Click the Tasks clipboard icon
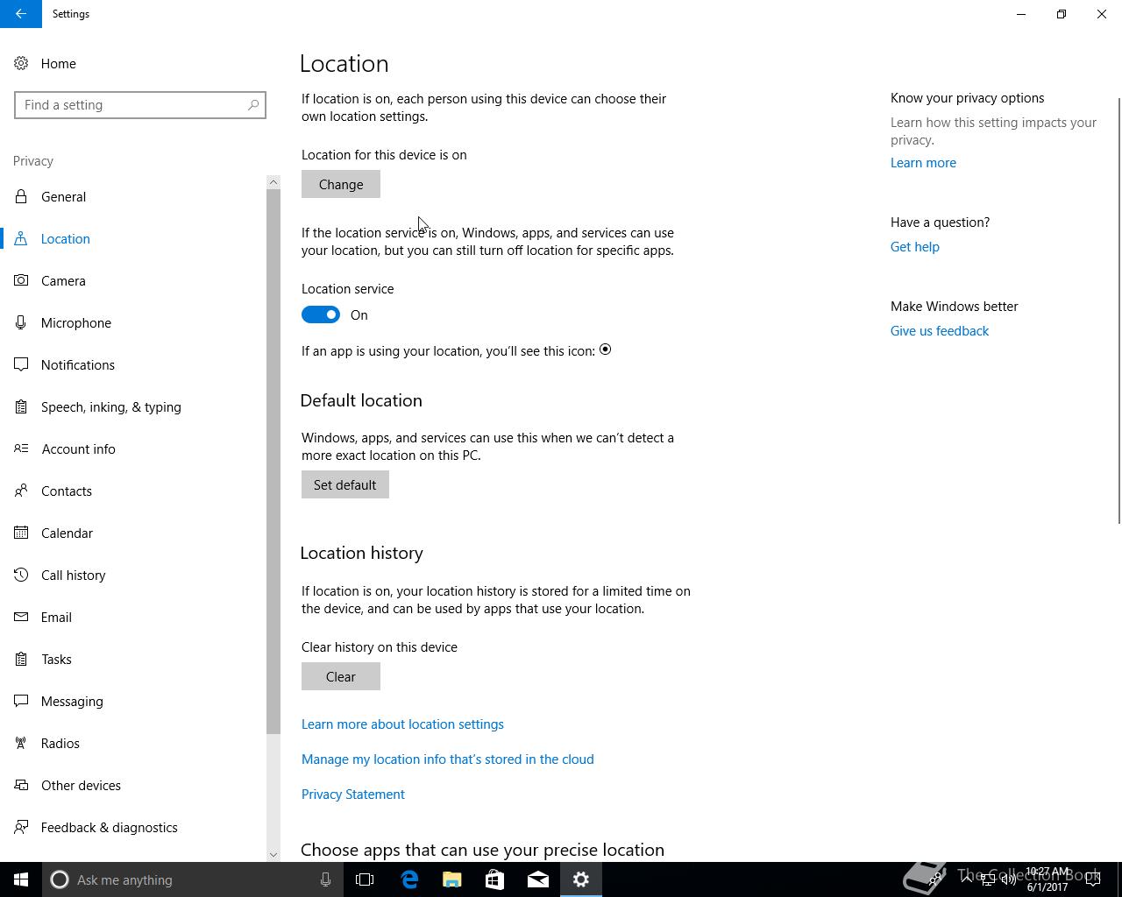This screenshot has height=897, width=1122. coord(21,660)
